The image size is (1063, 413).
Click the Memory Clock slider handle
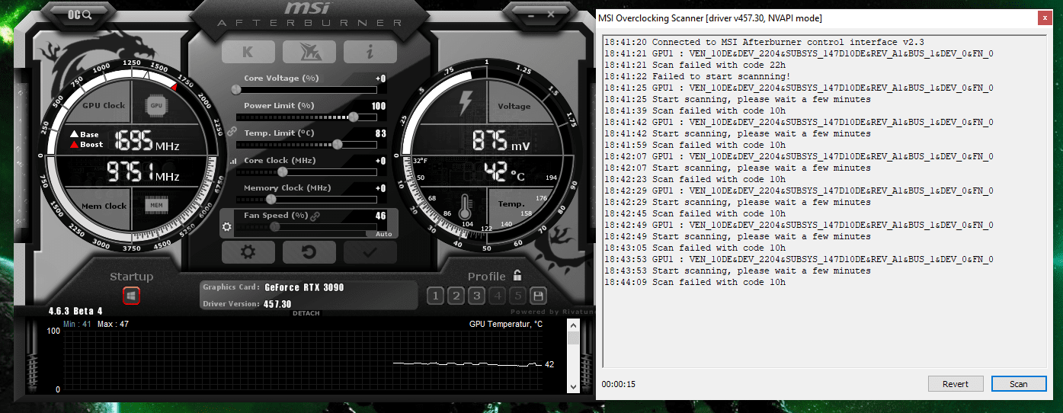pyautogui.click(x=271, y=200)
